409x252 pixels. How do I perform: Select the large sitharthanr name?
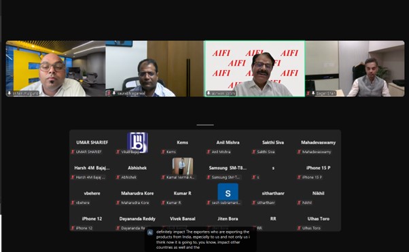coord(273,194)
